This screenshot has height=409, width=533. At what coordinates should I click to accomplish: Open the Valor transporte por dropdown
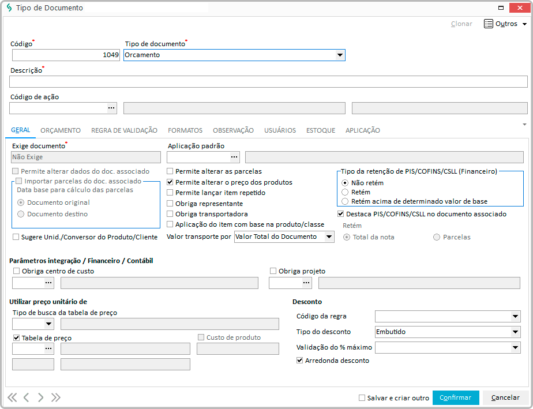329,237
